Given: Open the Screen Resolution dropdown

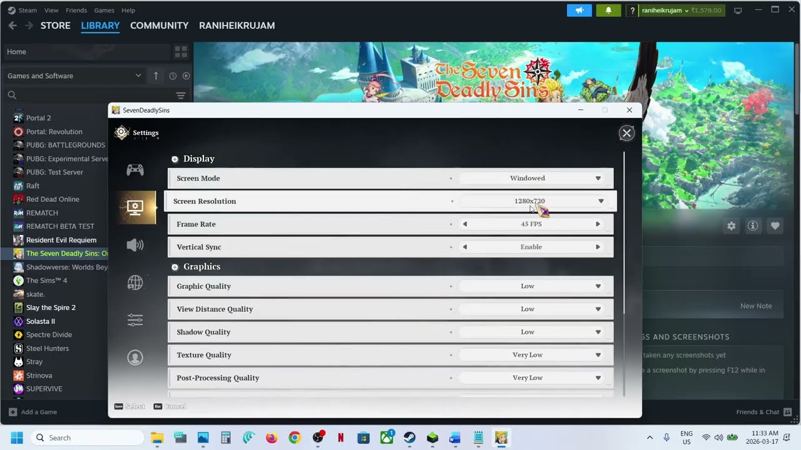Looking at the screenshot, I should [533, 201].
